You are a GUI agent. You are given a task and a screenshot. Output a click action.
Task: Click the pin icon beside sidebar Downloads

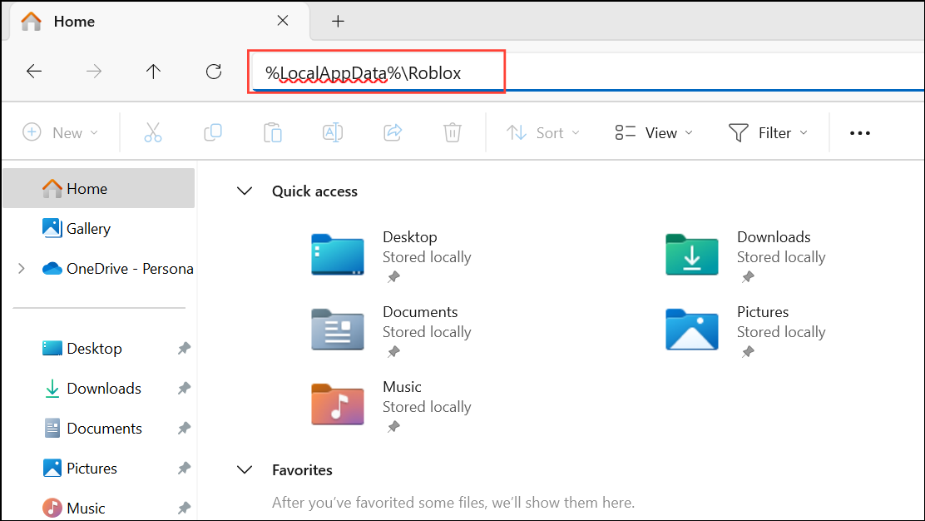pyautogui.click(x=184, y=388)
